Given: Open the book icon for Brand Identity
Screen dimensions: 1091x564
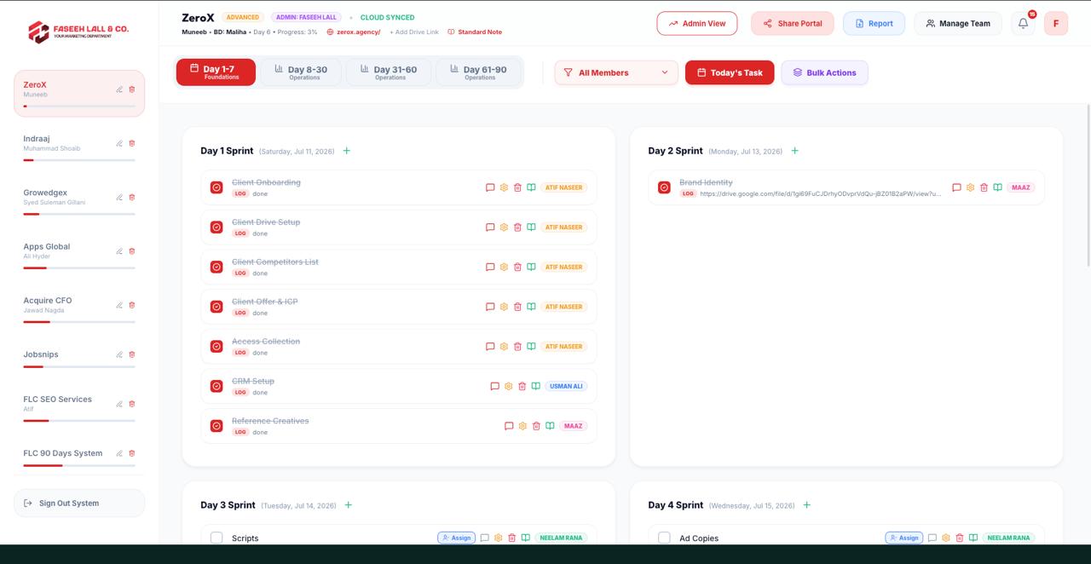Looking at the screenshot, I should click(997, 187).
